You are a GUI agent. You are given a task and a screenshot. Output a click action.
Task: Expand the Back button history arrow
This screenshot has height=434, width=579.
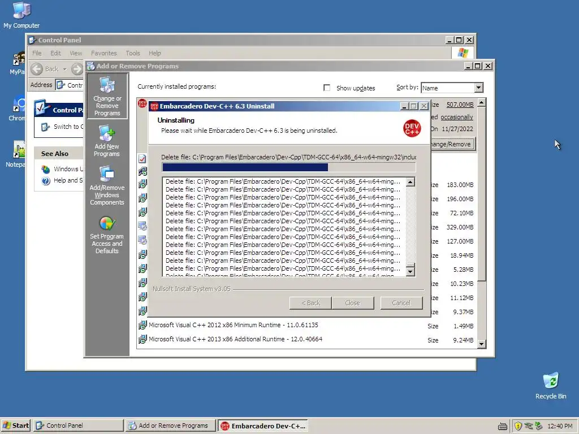[x=64, y=69]
